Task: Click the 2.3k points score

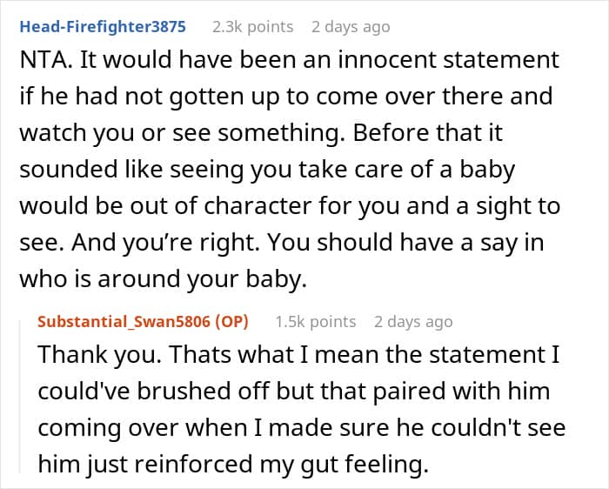Action: pos(251,27)
